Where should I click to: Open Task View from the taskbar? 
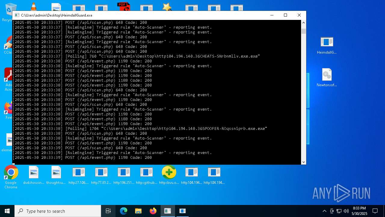point(108,211)
